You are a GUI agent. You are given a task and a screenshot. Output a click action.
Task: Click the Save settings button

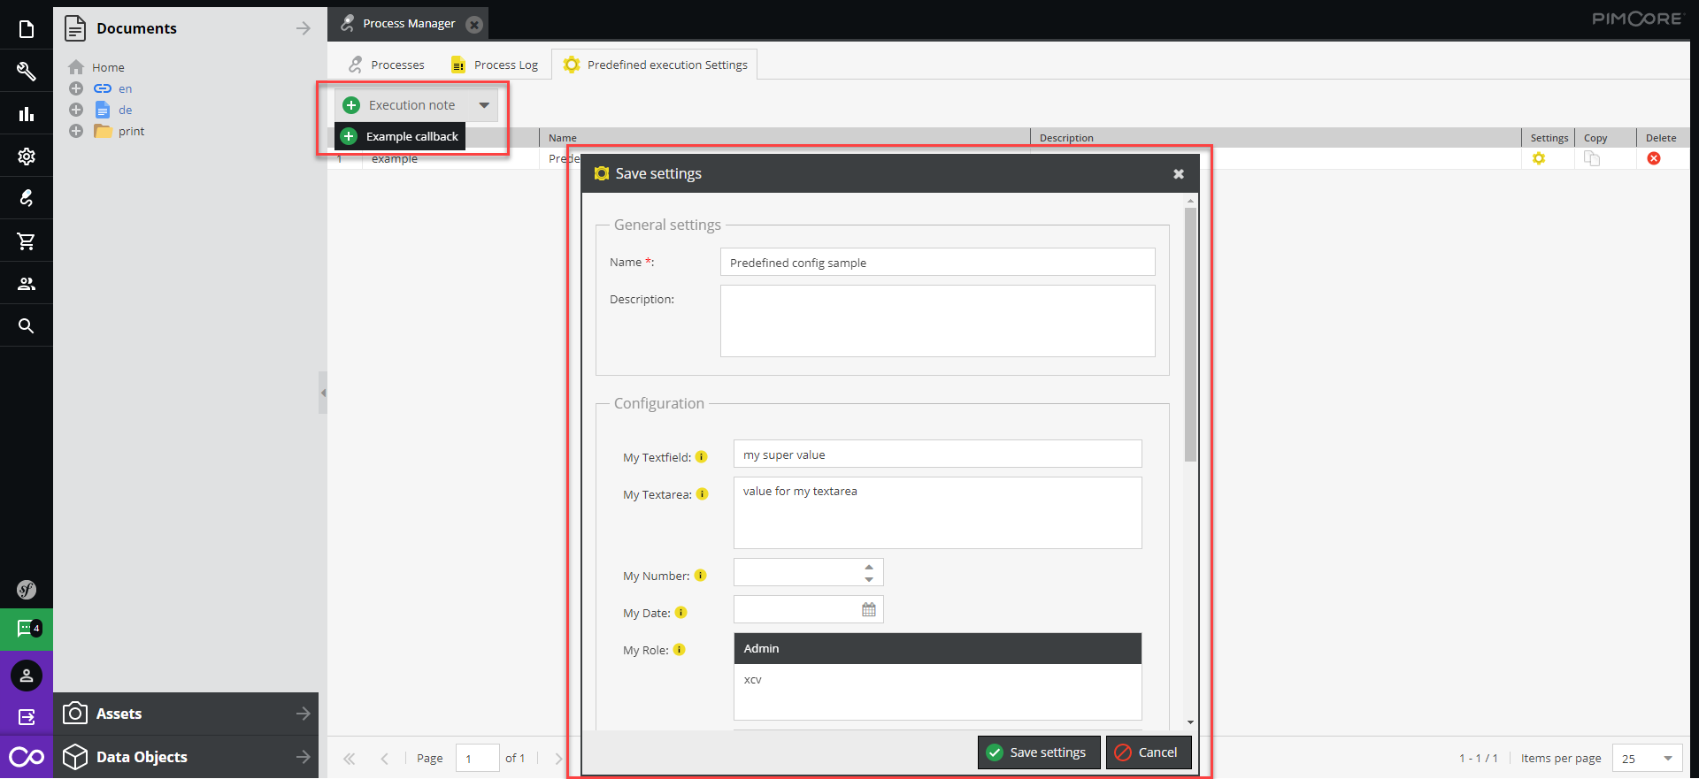click(1039, 752)
